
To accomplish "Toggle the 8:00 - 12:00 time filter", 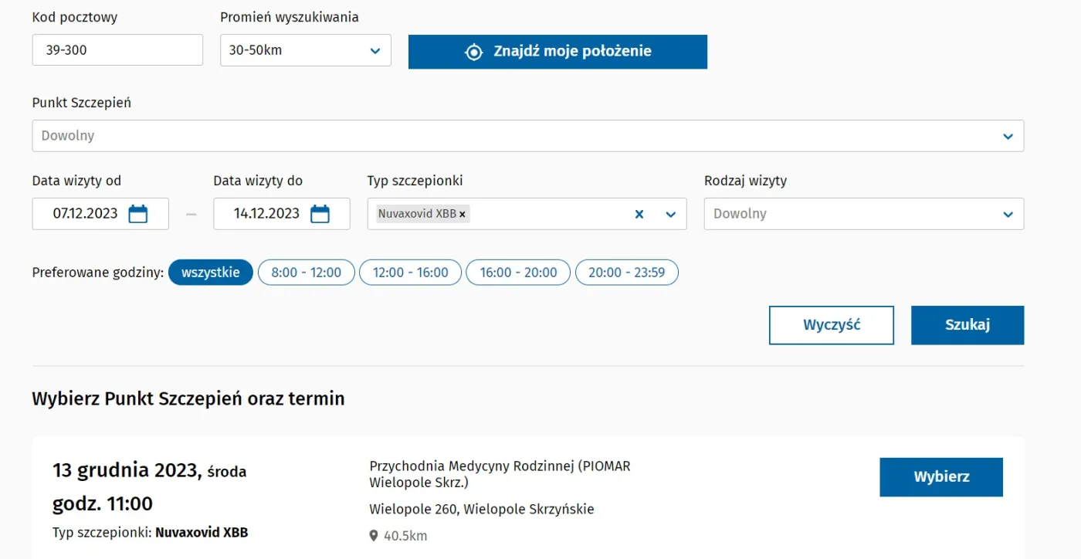I will click(306, 273).
